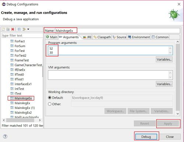Select the ITest configuration
The width and height of the screenshot is (184, 142).
point(18,93)
